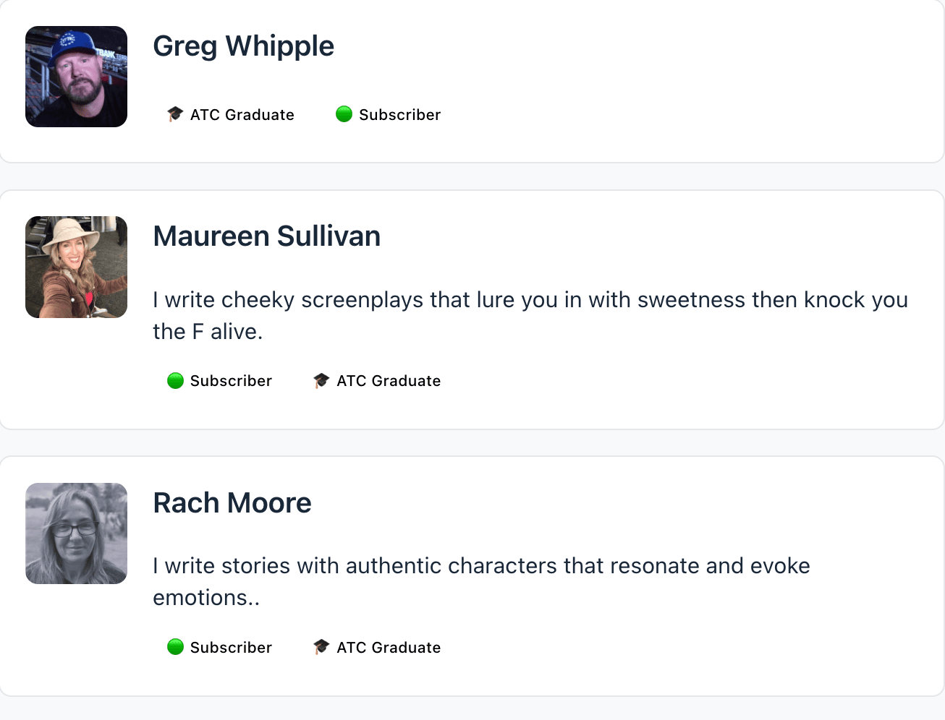
Task: Click Rach Moore's authentic characters bio text
Action: point(481,566)
